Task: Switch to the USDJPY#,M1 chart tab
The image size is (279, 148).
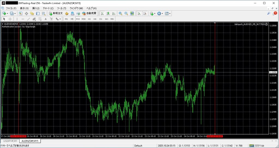Action: click(10, 141)
